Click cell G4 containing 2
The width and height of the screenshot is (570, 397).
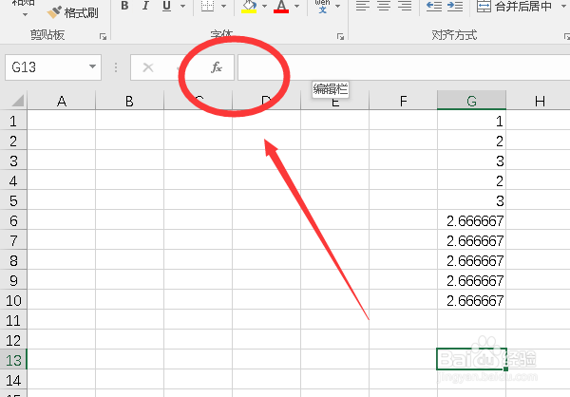tap(471, 180)
